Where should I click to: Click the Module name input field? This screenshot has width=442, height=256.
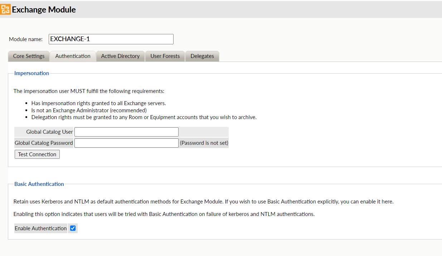[x=111, y=39]
